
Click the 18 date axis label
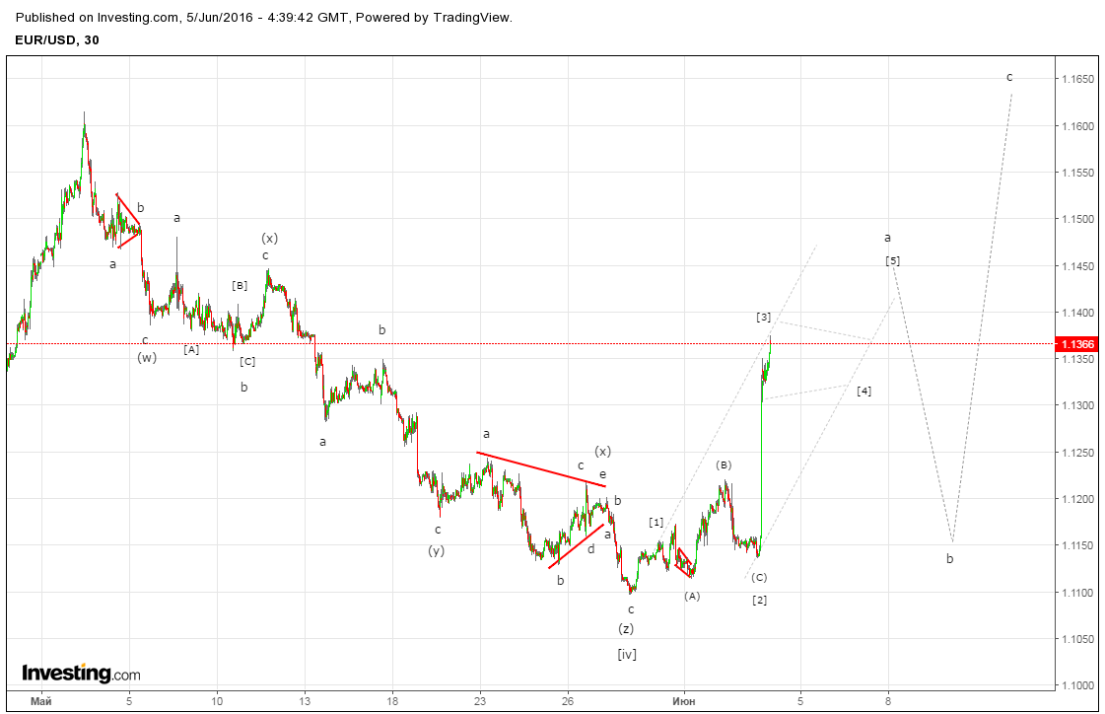[x=392, y=701]
